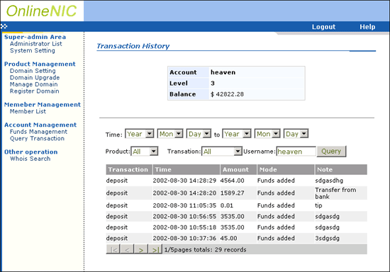Screen dimensions: 390x272
Task: Click the Memeber Management heading
Action: (x=43, y=105)
